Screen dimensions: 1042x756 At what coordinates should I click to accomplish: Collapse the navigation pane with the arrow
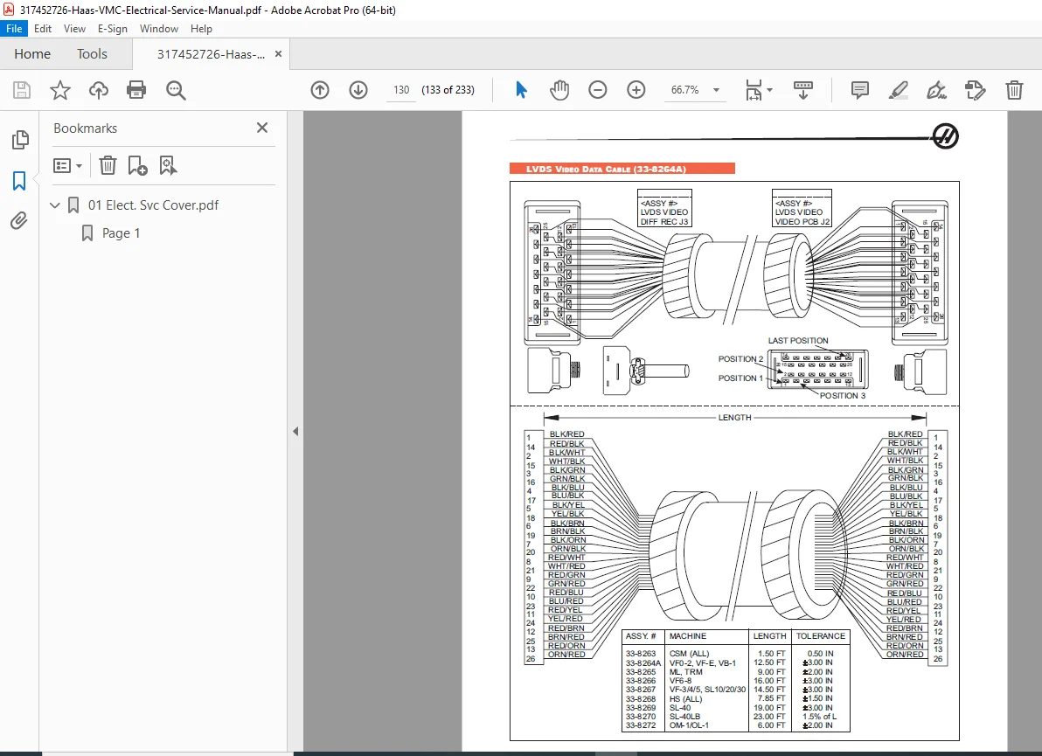point(295,431)
